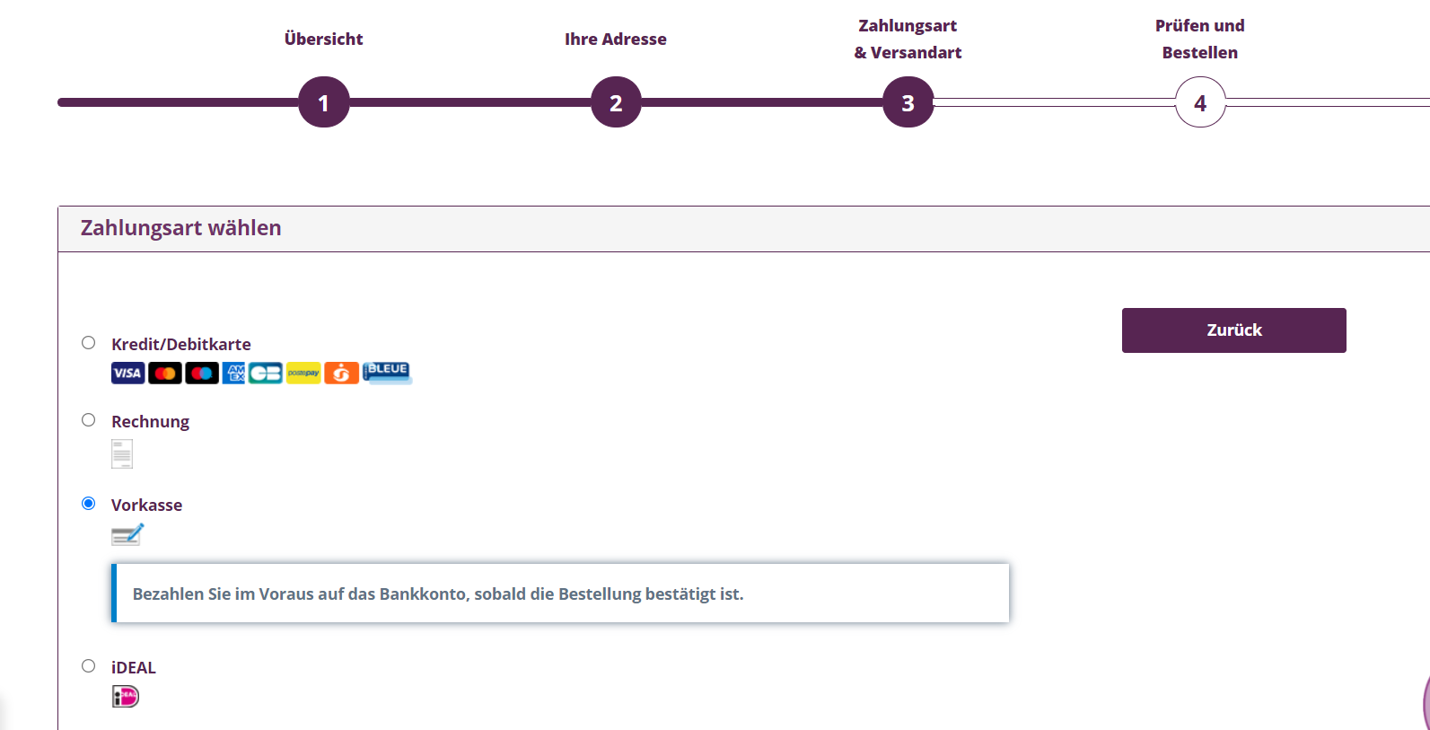Click the Mastercard logo
This screenshot has width=1430, height=730.
(x=165, y=373)
